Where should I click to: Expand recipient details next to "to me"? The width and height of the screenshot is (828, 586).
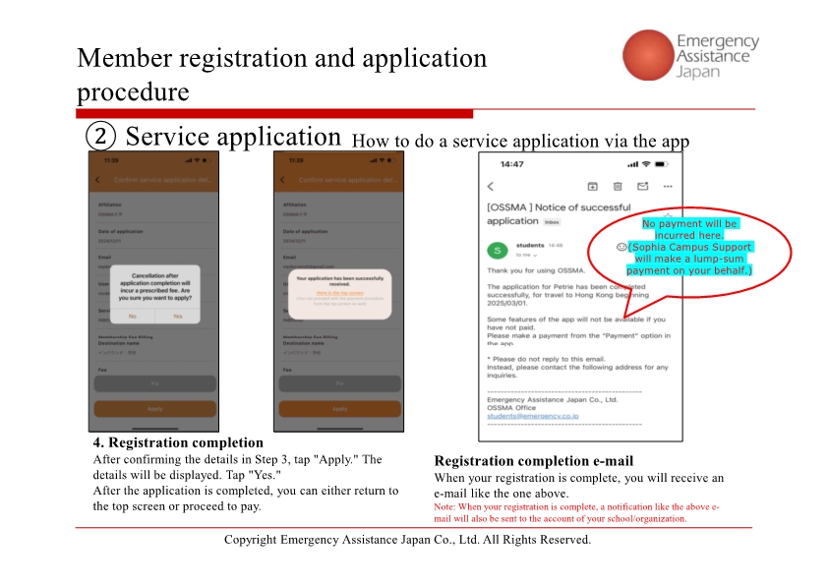tap(535, 256)
